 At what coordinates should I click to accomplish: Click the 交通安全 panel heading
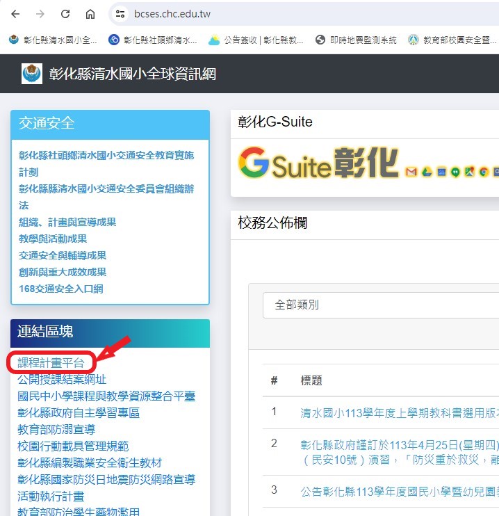[x=47, y=123]
